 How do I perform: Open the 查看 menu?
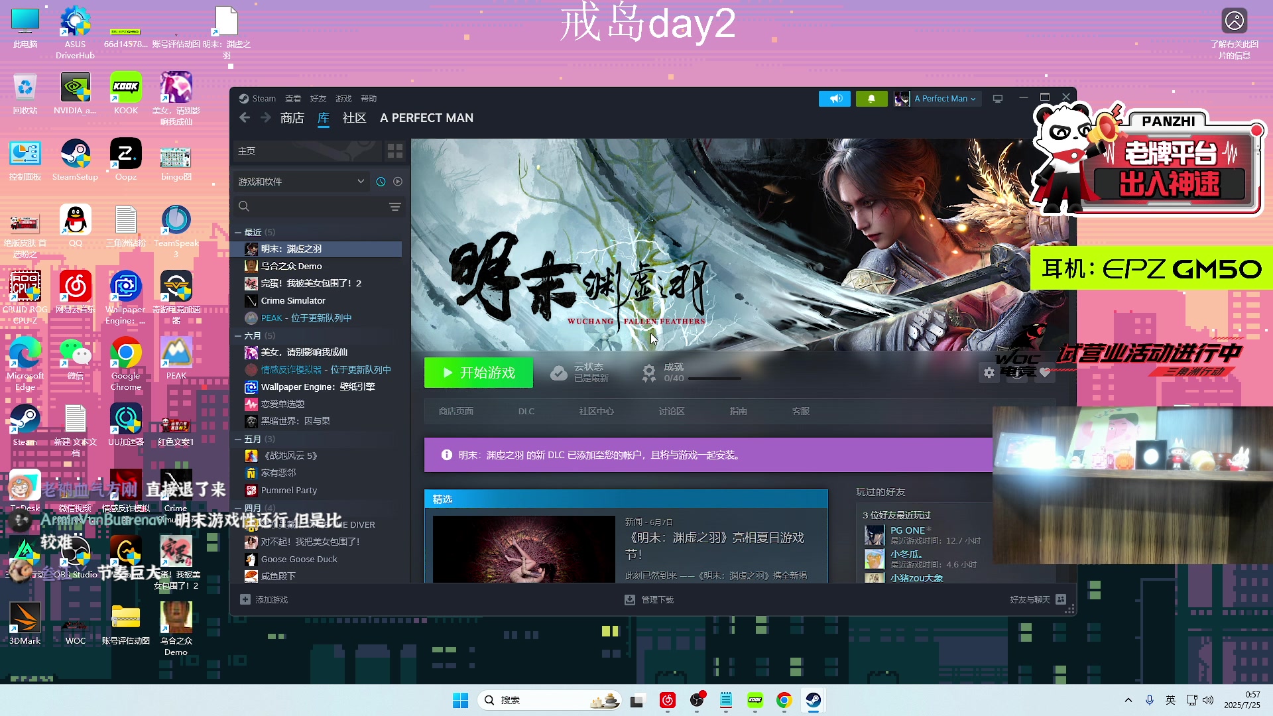point(293,98)
